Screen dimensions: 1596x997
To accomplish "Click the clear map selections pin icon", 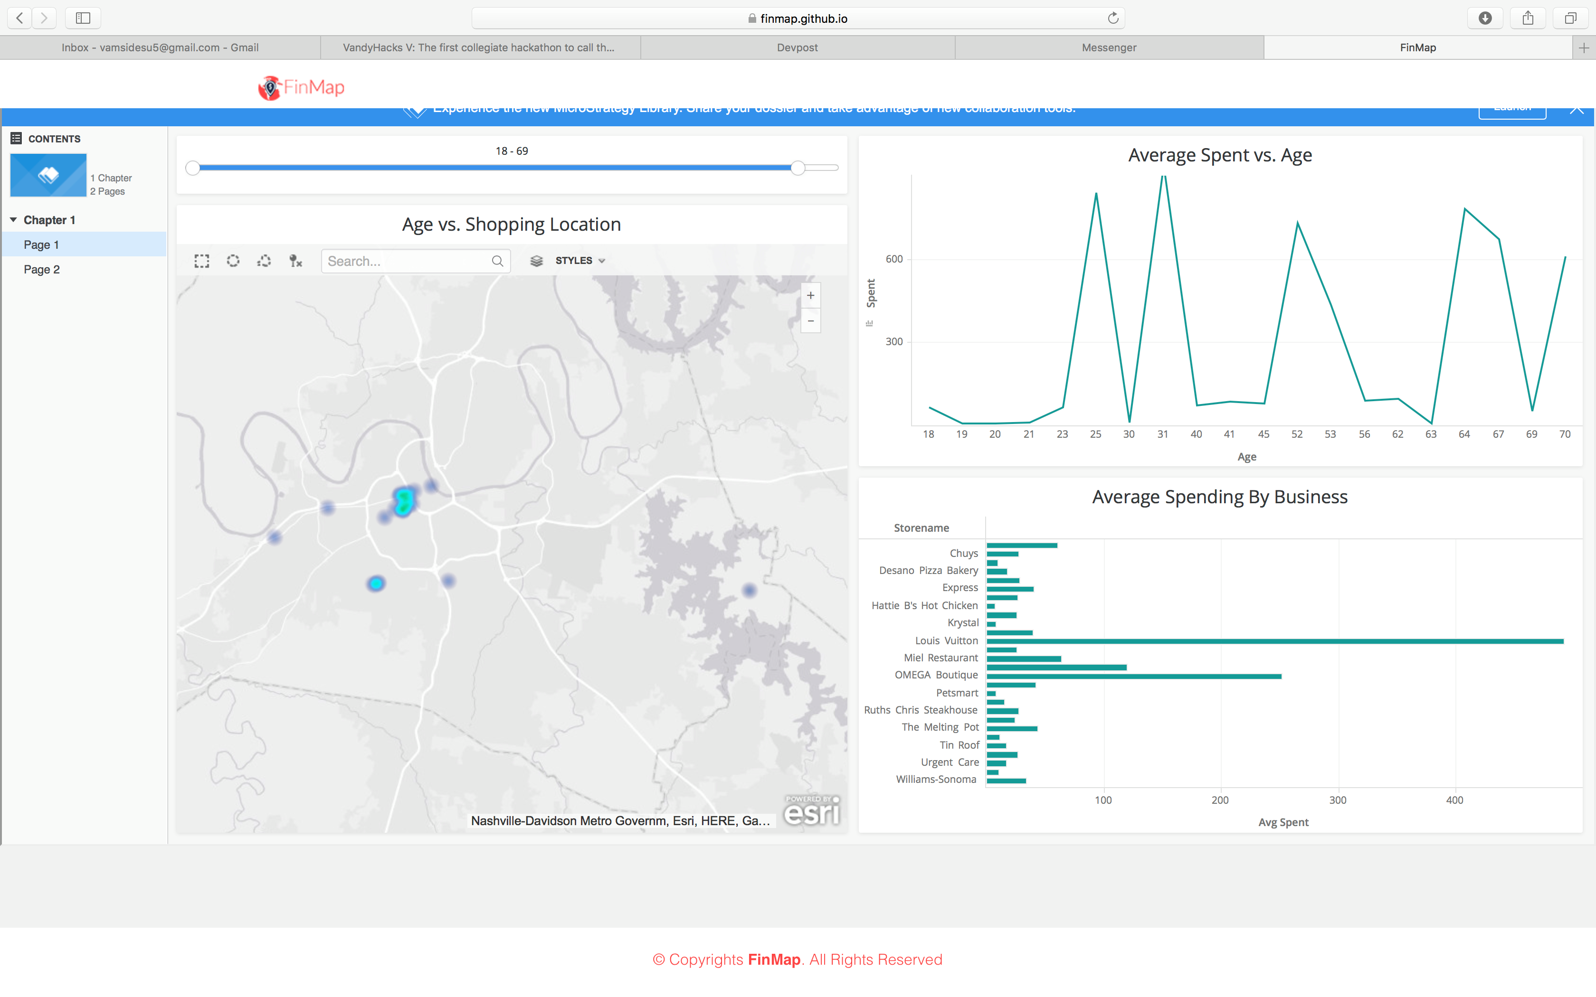I will pyautogui.click(x=295, y=261).
